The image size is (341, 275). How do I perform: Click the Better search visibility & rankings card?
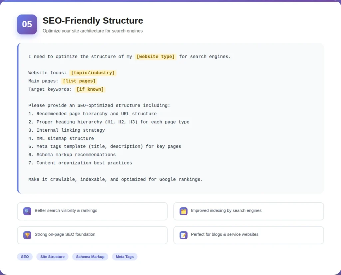pos(92,211)
